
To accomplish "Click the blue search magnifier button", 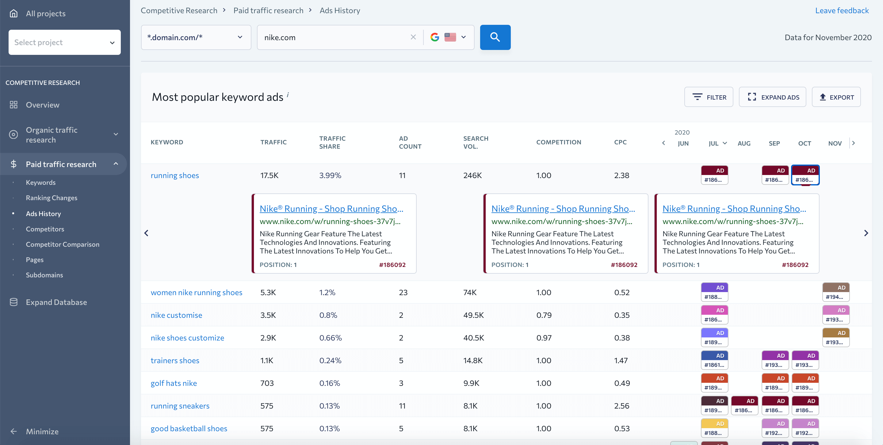I will pyautogui.click(x=495, y=37).
